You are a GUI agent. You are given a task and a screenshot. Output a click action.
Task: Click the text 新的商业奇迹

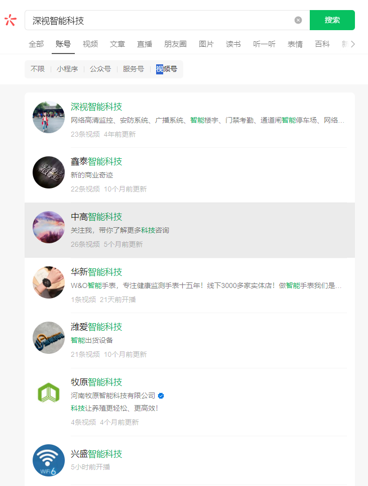91,175
